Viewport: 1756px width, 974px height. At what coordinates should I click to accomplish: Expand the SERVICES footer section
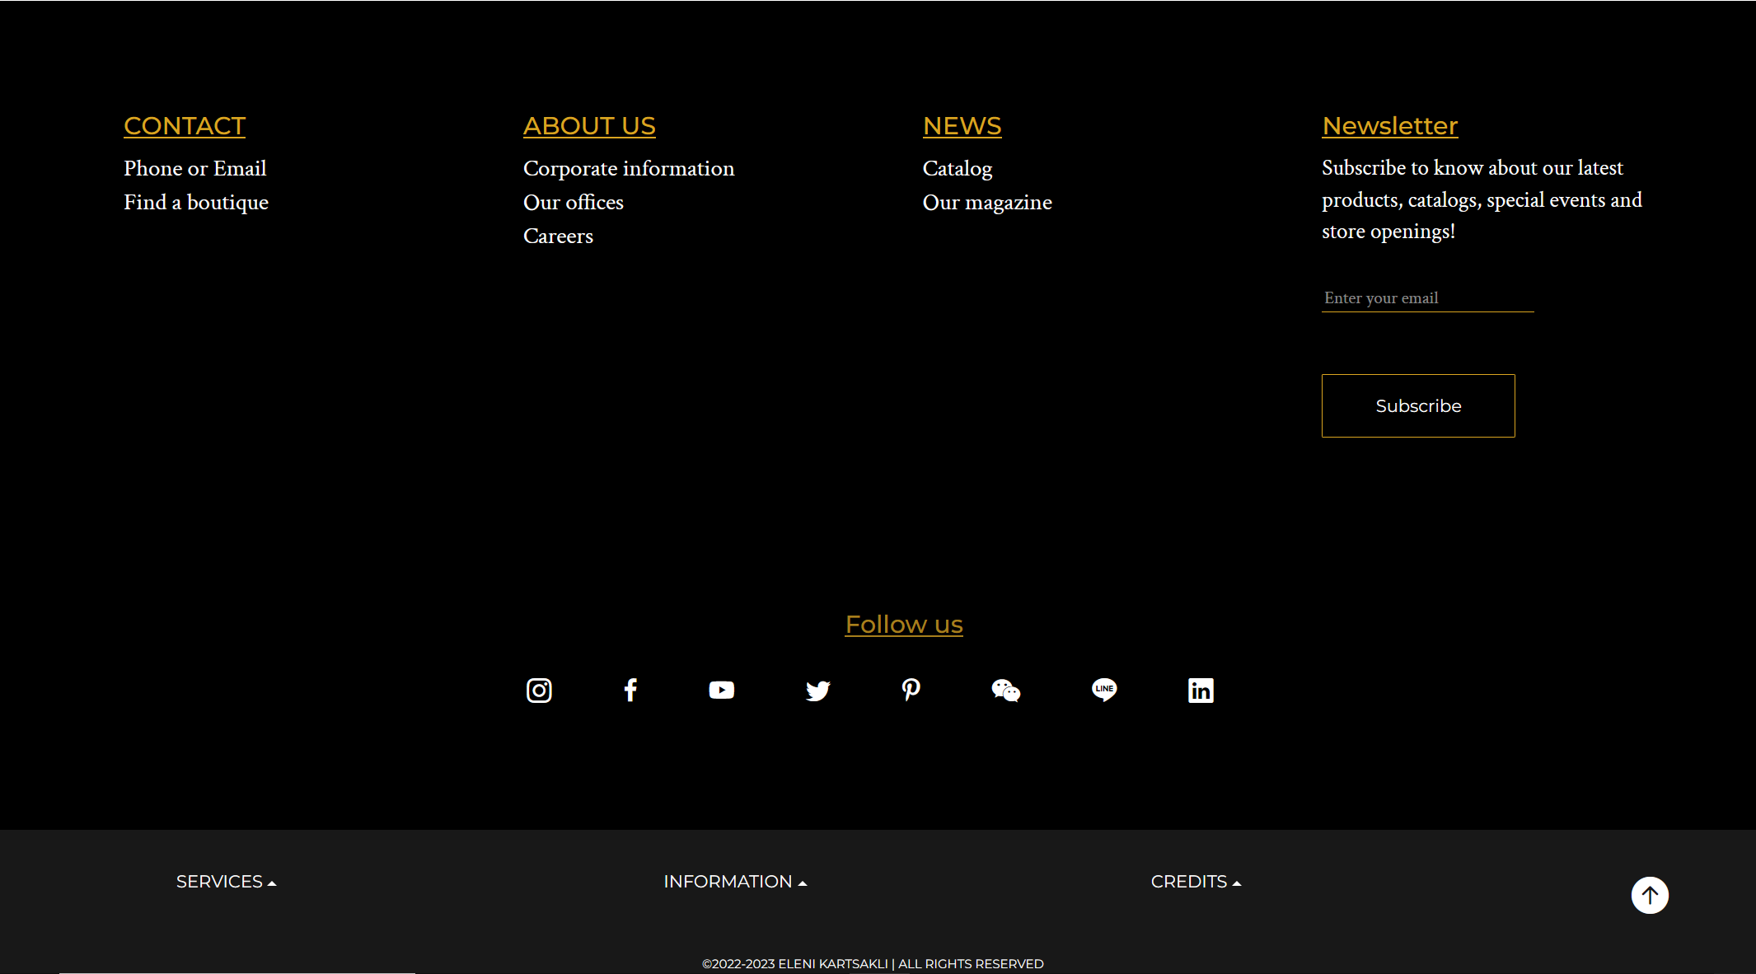[226, 882]
